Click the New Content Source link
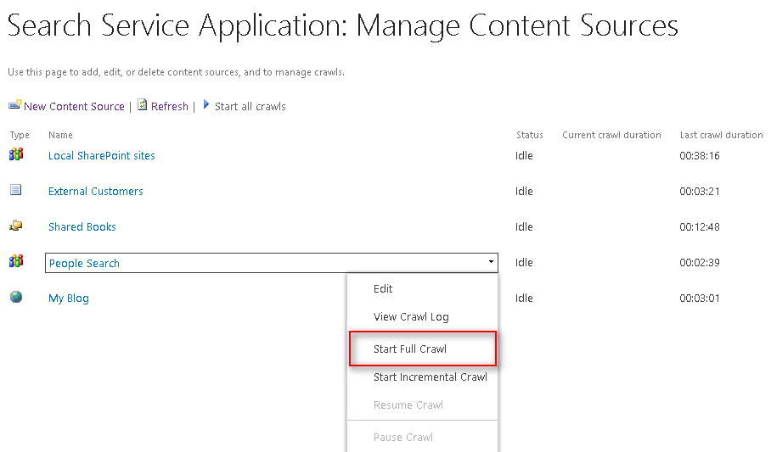Screen dimensions: 771x452 74,107
